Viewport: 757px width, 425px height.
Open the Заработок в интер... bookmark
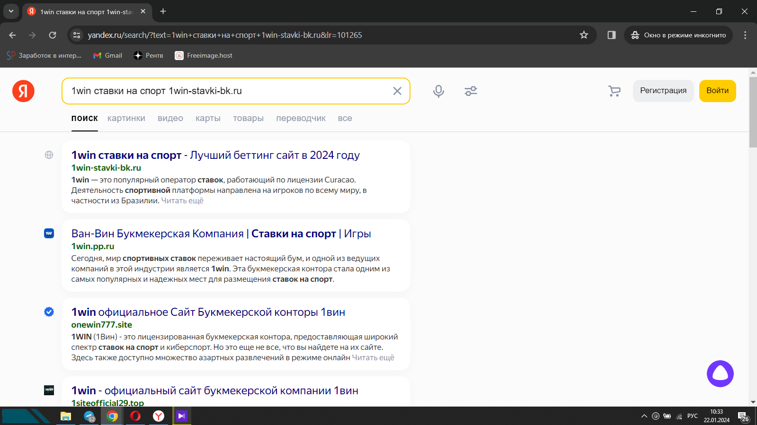44,55
